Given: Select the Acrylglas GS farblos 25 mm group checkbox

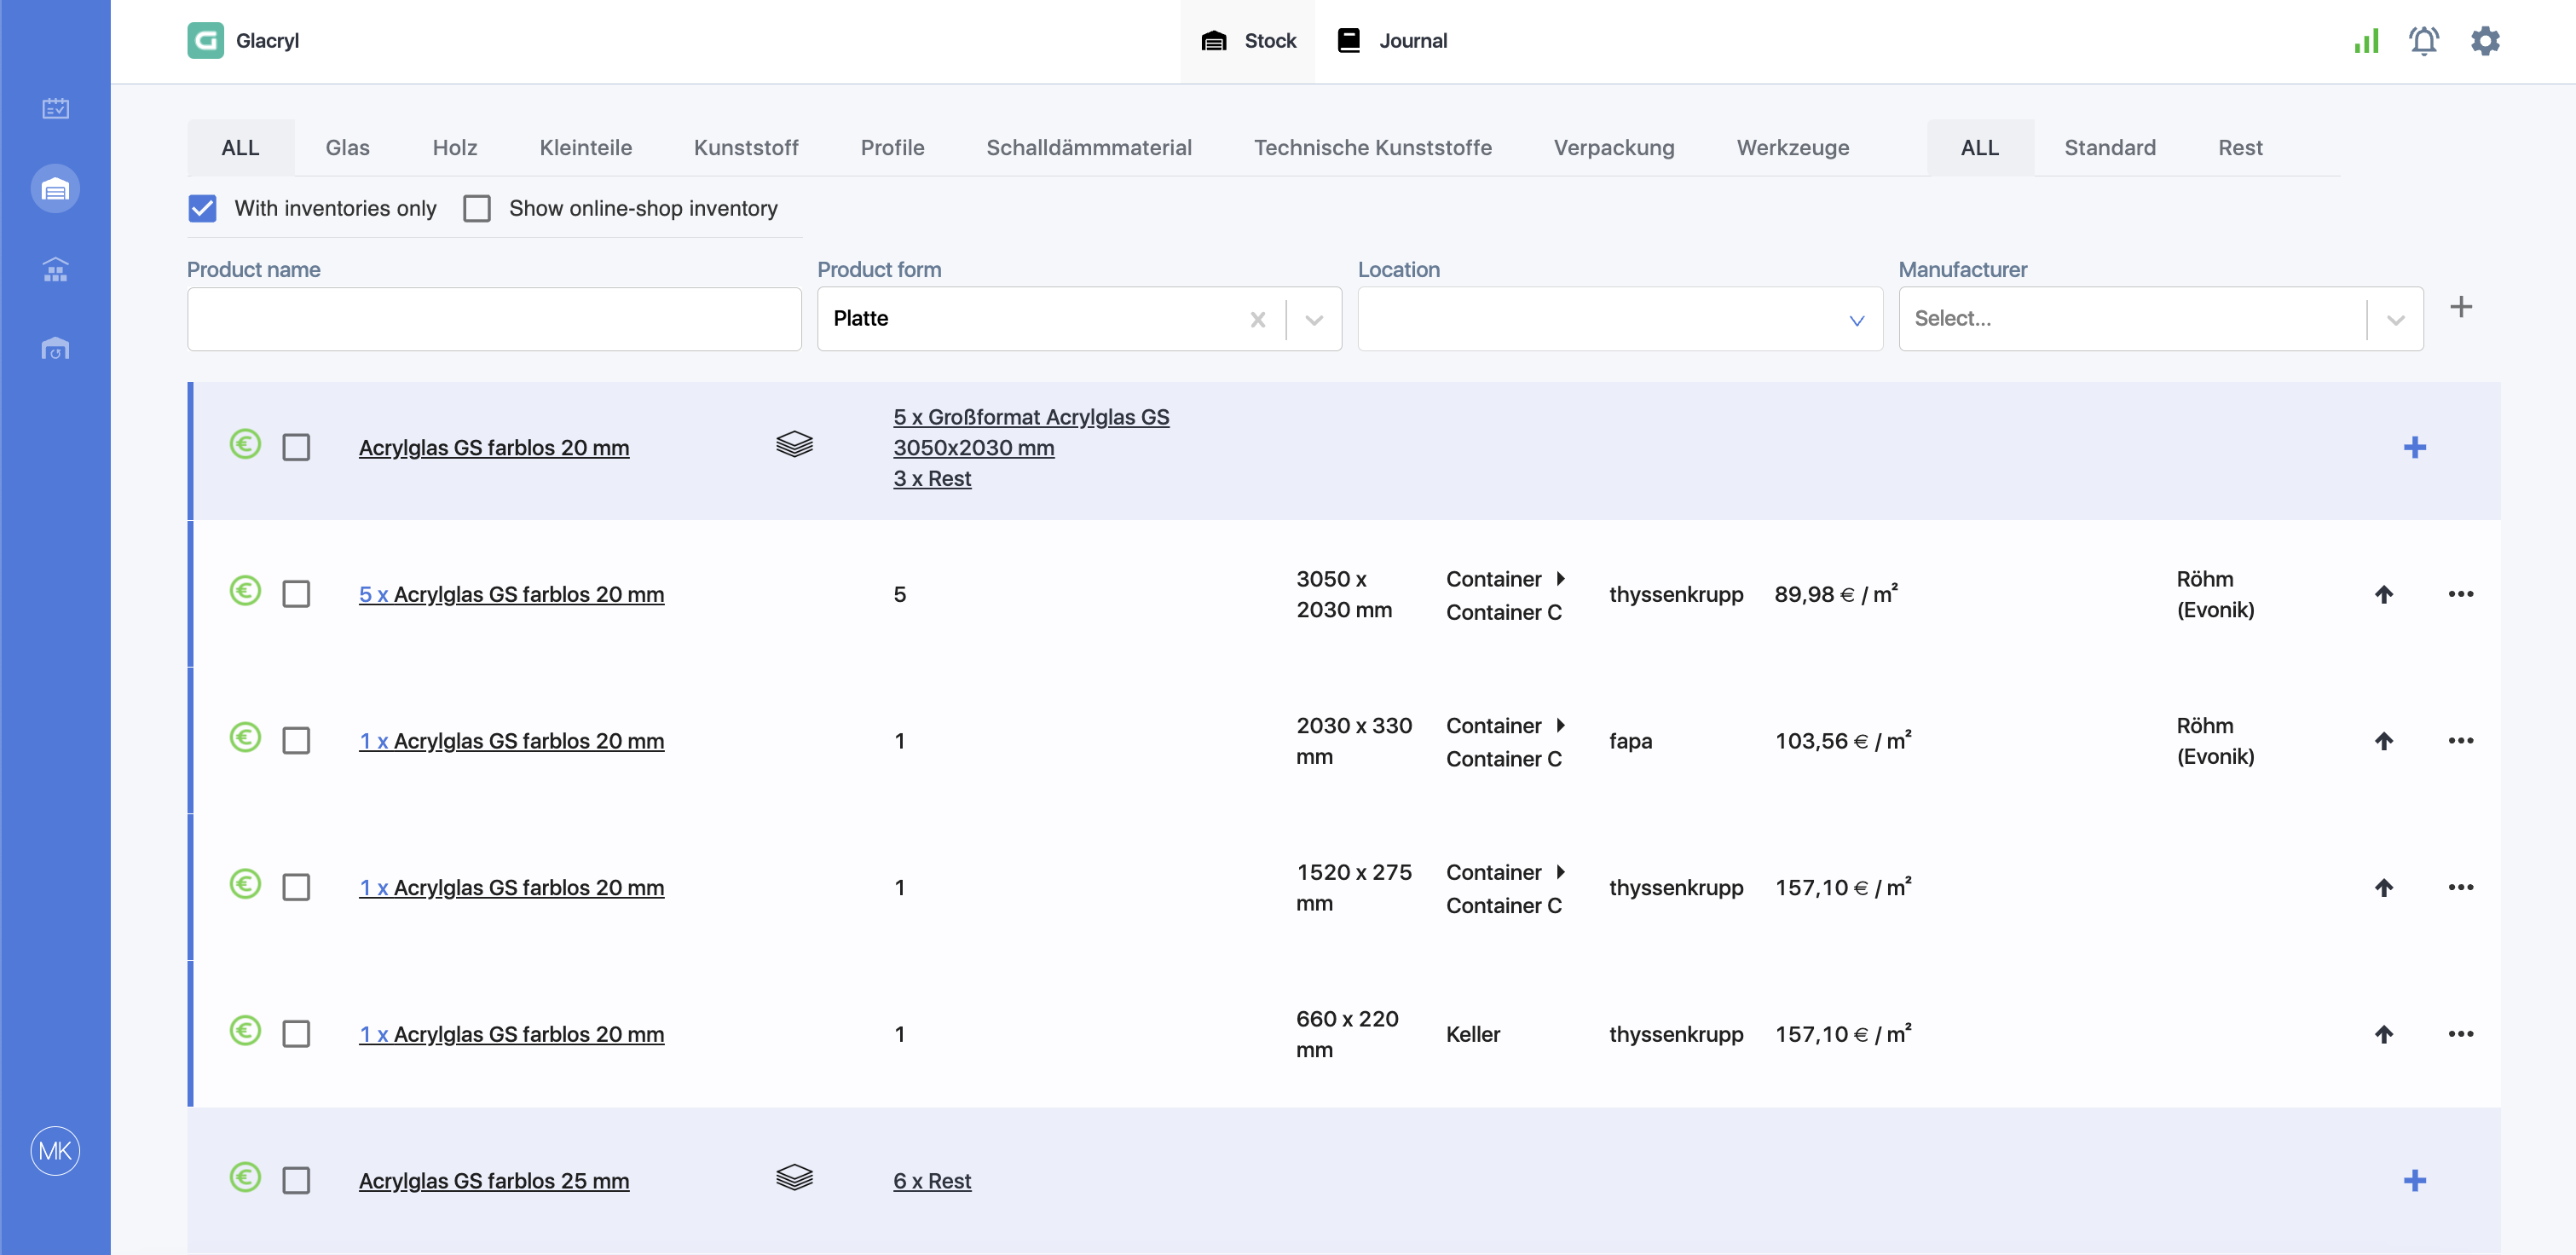Looking at the screenshot, I should [x=296, y=1181].
